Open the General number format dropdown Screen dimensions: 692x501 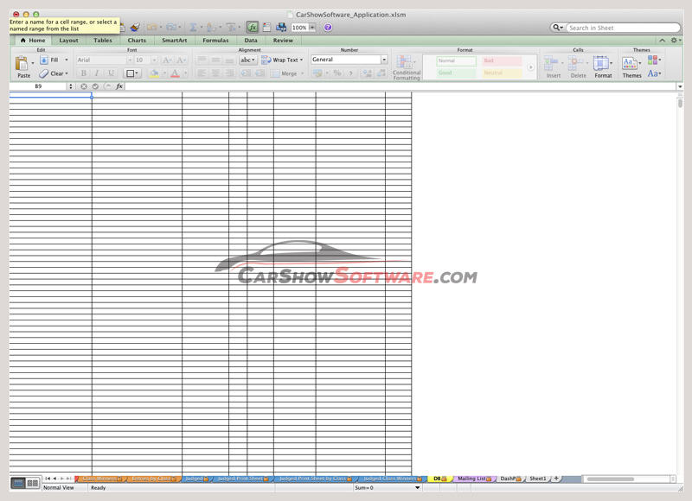pyautogui.click(x=384, y=59)
